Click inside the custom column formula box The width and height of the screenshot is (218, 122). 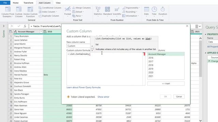click(105, 69)
